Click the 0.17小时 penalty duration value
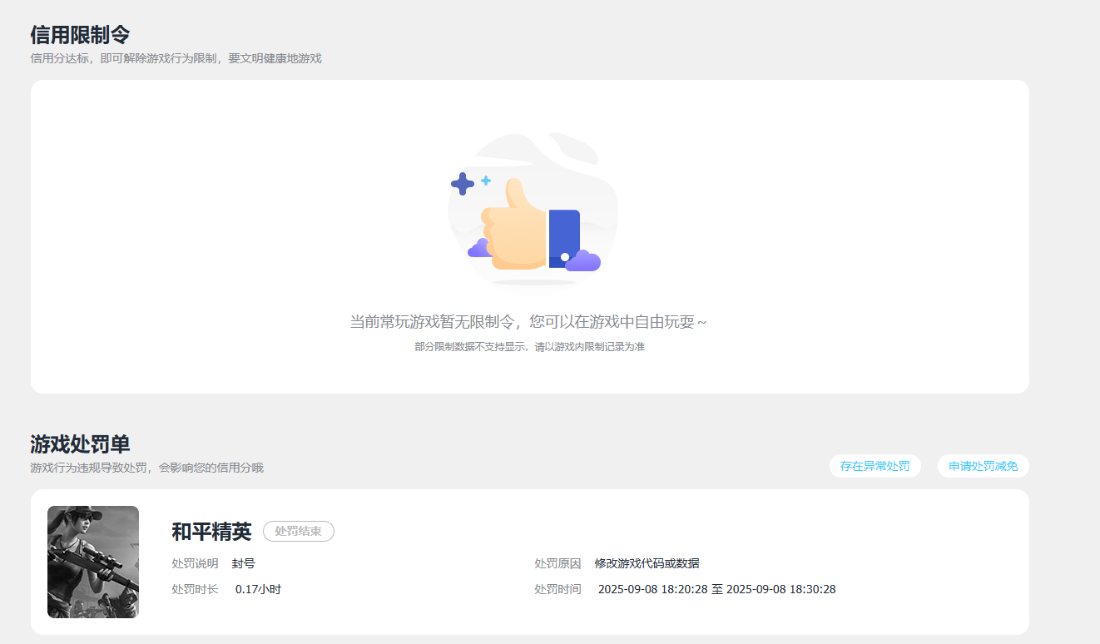 (x=258, y=589)
